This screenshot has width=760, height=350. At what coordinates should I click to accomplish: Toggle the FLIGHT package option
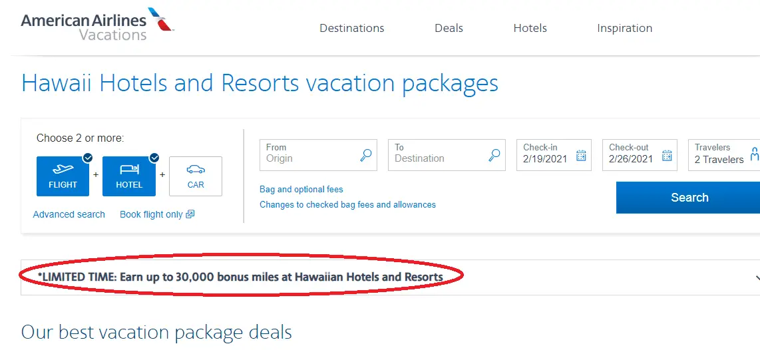63,176
